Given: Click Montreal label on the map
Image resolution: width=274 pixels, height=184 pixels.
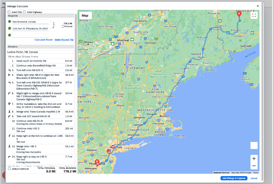Looking at the screenshot, I should 123,40.
